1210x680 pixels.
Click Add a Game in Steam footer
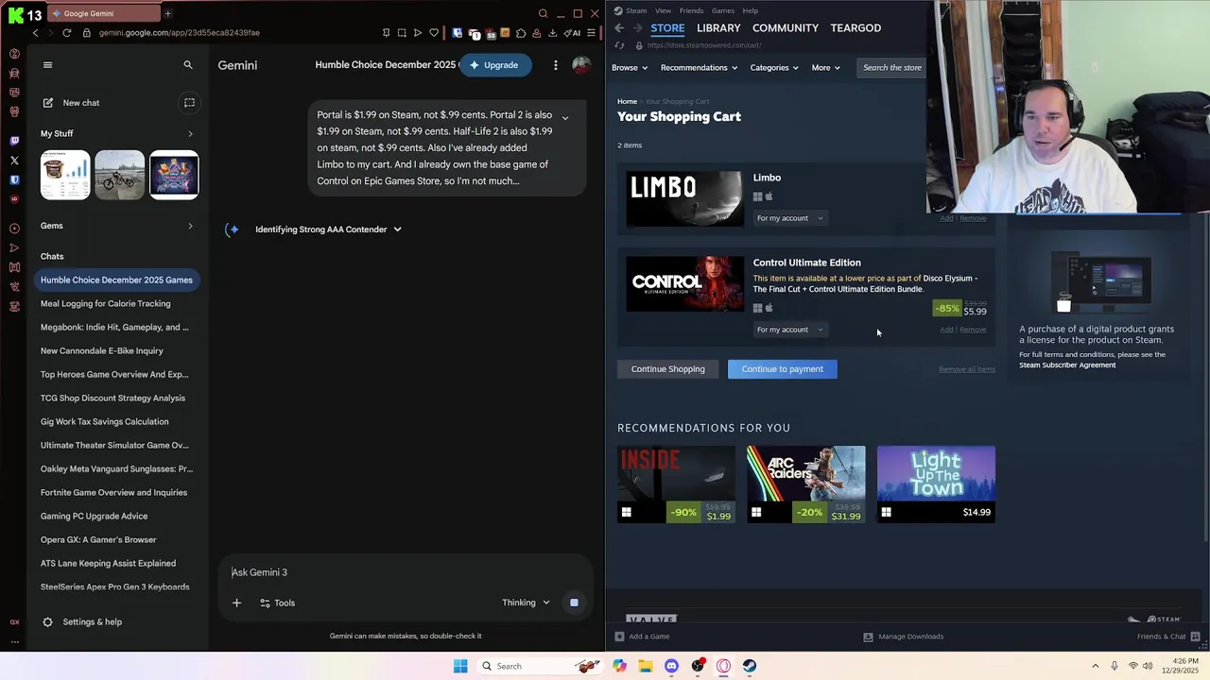pyautogui.click(x=643, y=637)
